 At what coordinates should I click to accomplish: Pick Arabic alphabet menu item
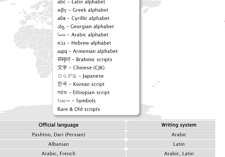click(82, 35)
